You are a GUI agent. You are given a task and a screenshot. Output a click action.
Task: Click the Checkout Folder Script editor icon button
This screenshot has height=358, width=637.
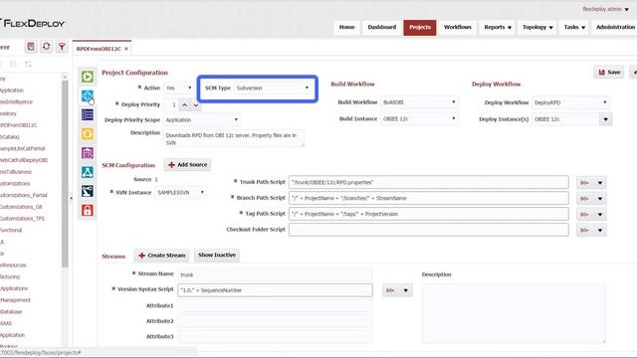[584, 230]
